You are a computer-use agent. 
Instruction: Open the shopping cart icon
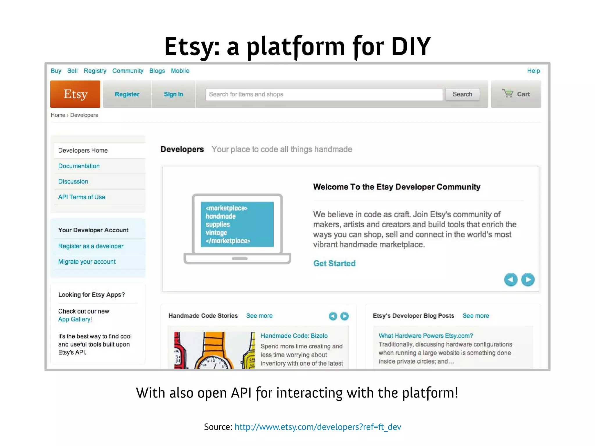[508, 93]
